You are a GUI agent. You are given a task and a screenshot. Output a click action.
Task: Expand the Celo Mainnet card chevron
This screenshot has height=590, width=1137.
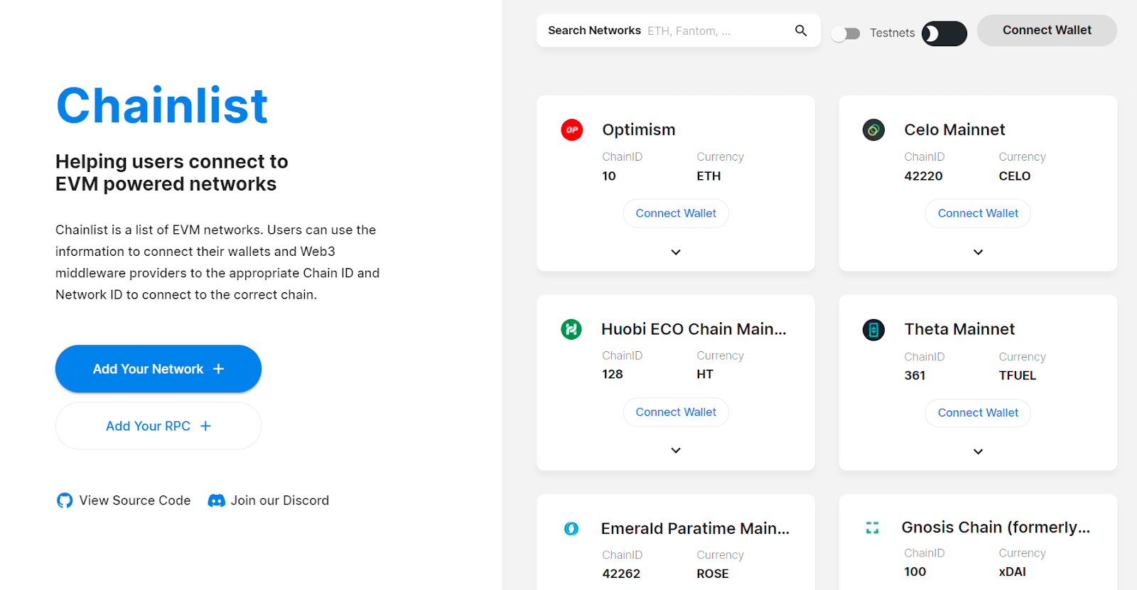978,252
